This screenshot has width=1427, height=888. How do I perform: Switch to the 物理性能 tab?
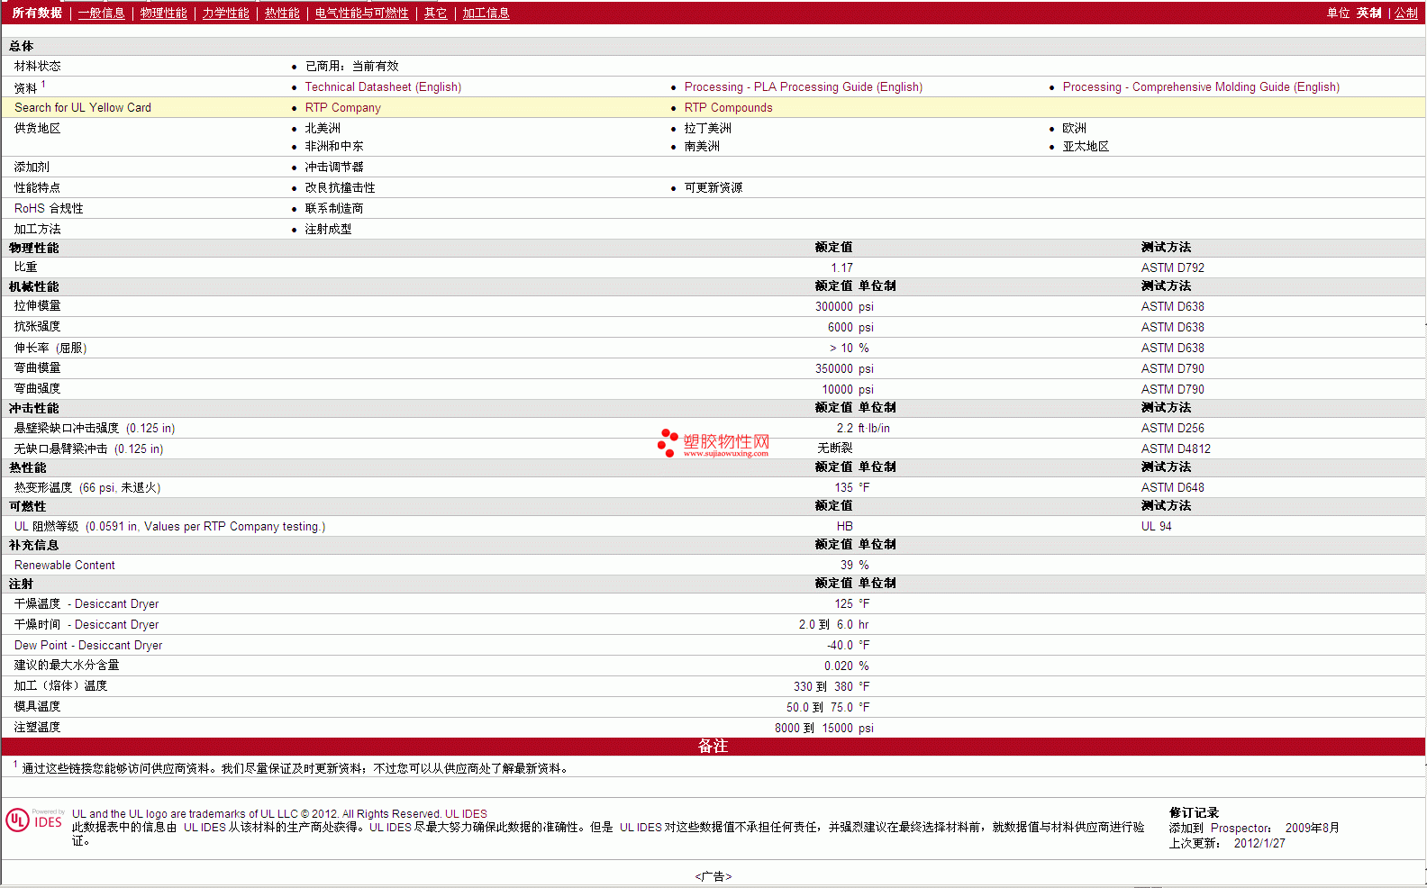click(163, 14)
